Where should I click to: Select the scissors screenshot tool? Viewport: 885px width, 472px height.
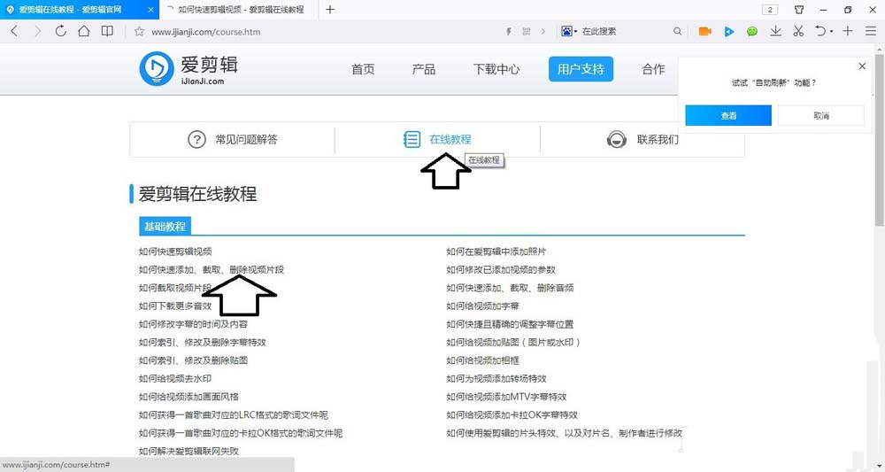coord(798,31)
